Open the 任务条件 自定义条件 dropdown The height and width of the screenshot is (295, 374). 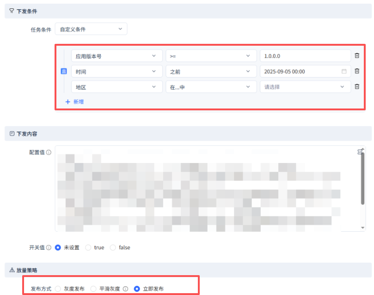point(91,29)
